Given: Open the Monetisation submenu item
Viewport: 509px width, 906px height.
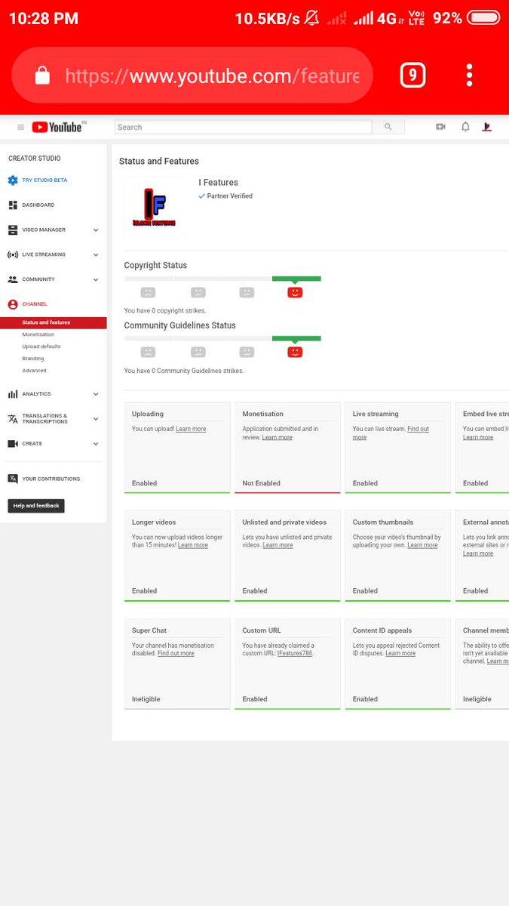Looking at the screenshot, I should [38, 334].
